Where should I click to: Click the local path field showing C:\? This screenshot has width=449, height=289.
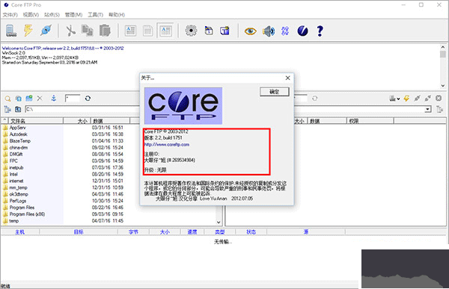pos(83,109)
